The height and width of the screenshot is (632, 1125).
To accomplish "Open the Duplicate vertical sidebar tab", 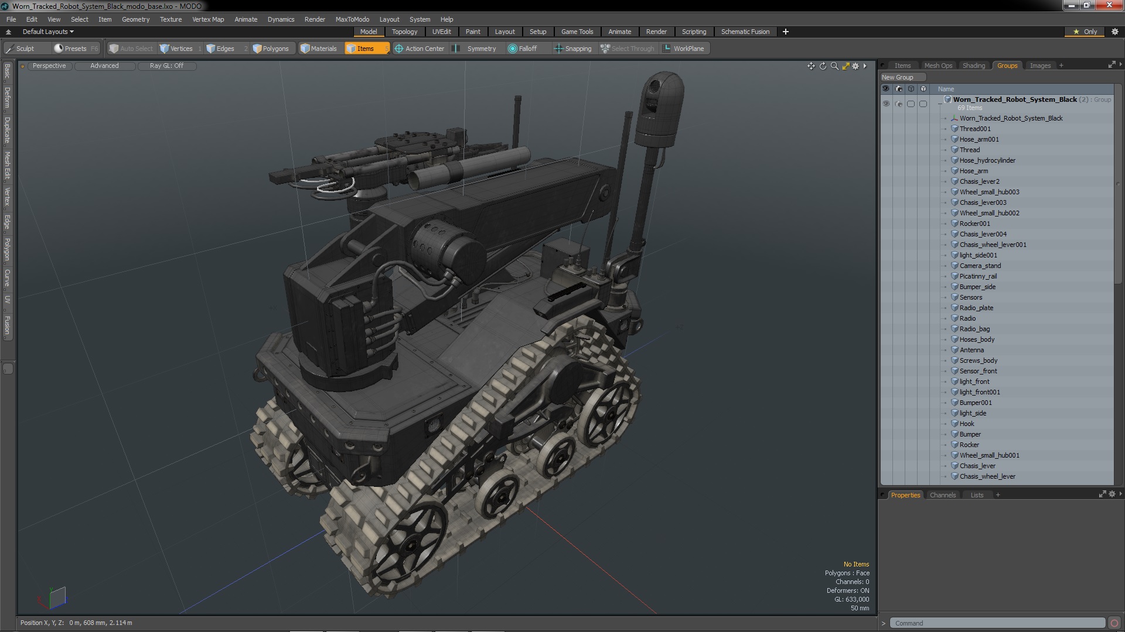I will click(x=8, y=130).
